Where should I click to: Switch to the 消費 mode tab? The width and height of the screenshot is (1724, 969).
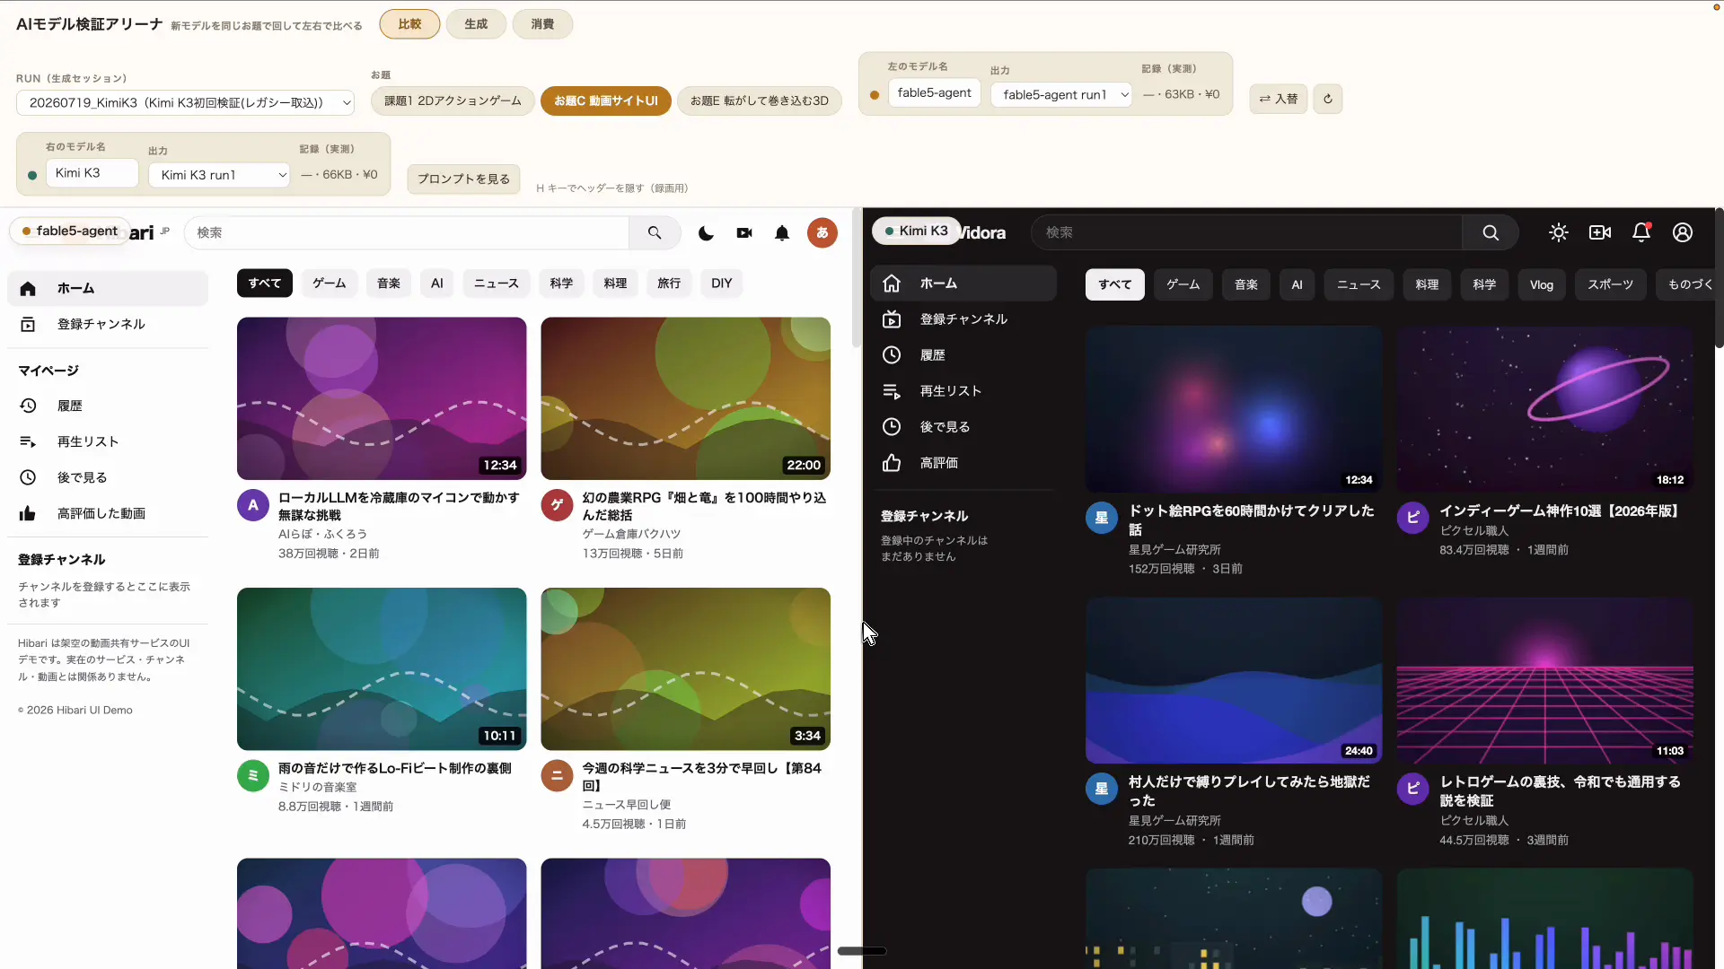(542, 24)
